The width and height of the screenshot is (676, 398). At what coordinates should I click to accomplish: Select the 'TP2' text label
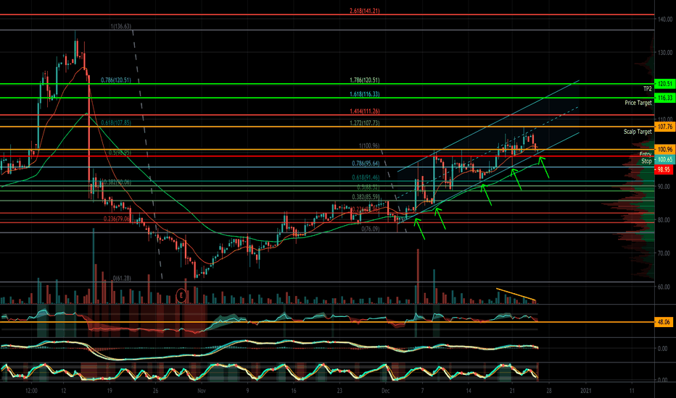click(x=647, y=88)
